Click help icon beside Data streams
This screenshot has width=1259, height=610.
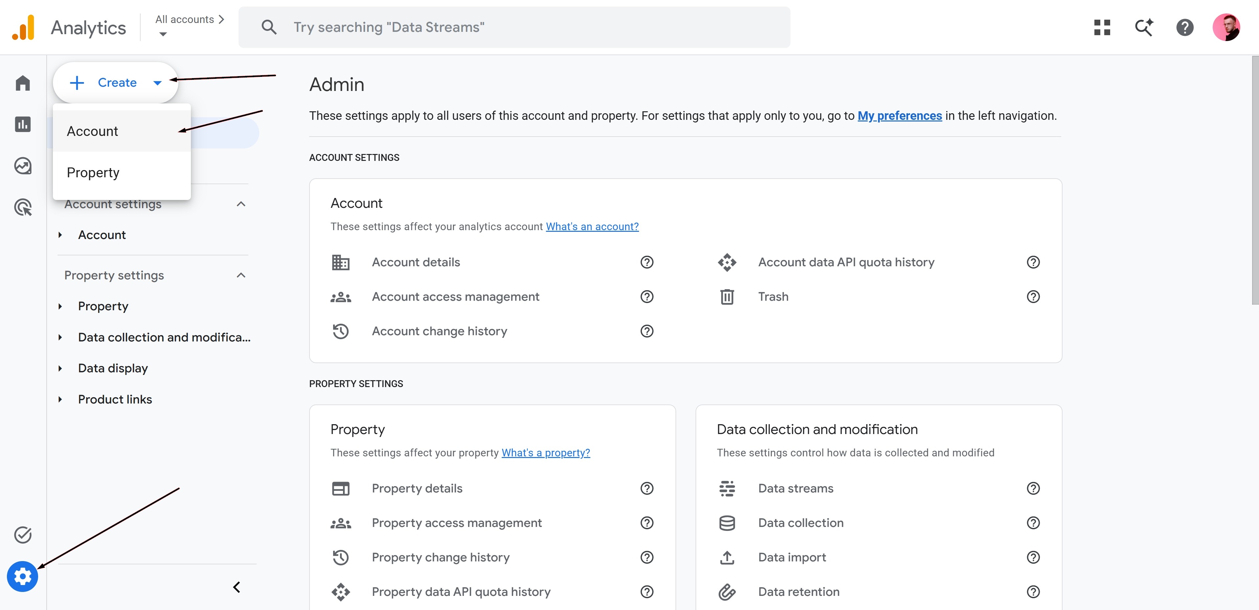click(1033, 489)
